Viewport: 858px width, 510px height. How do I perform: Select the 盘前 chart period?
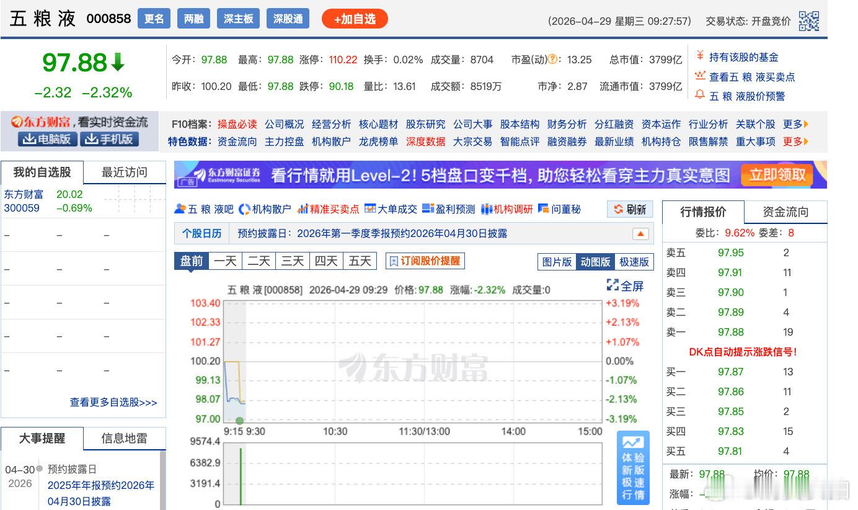[x=192, y=261]
